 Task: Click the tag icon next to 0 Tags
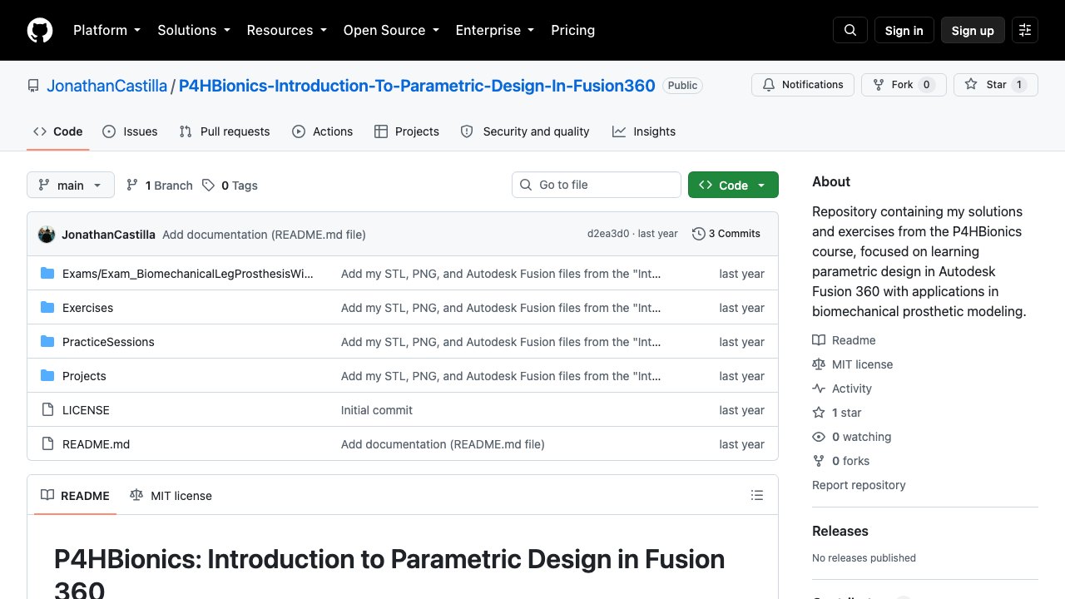209,186
